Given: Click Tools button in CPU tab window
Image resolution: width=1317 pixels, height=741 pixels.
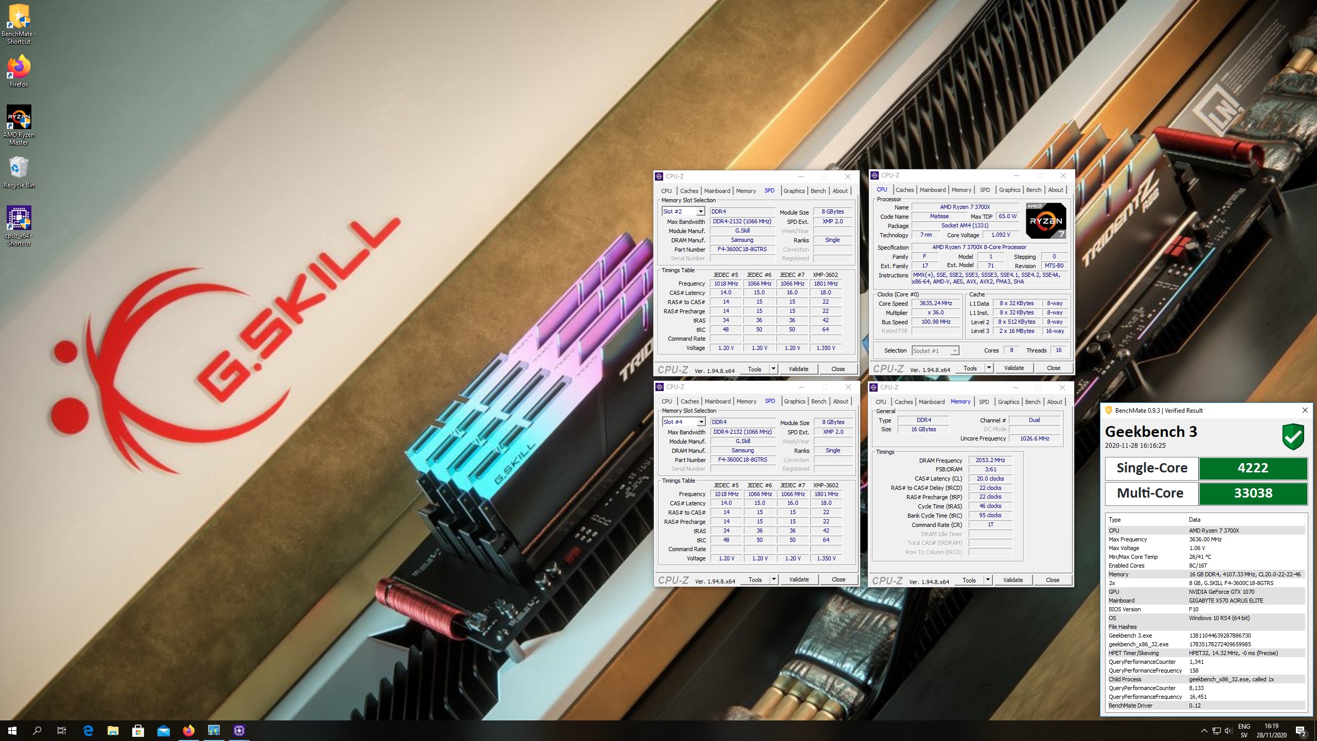Looking at the screenshot, I should 970,367.
